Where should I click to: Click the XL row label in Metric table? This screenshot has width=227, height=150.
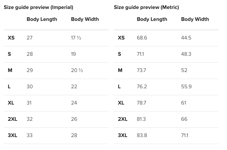(x=121, y=103)
